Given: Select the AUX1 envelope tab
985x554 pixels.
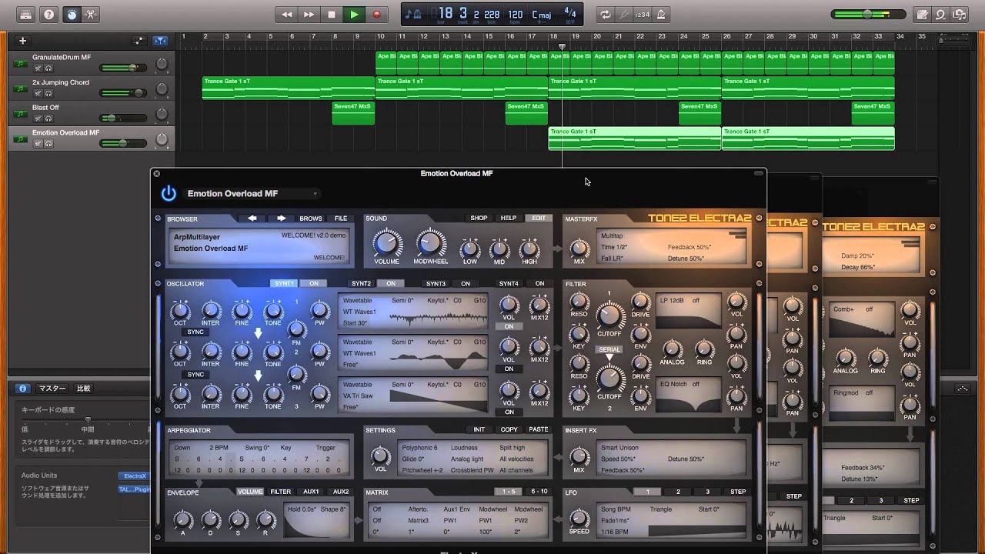Looking at the screenshot, I should coord(311,492).
